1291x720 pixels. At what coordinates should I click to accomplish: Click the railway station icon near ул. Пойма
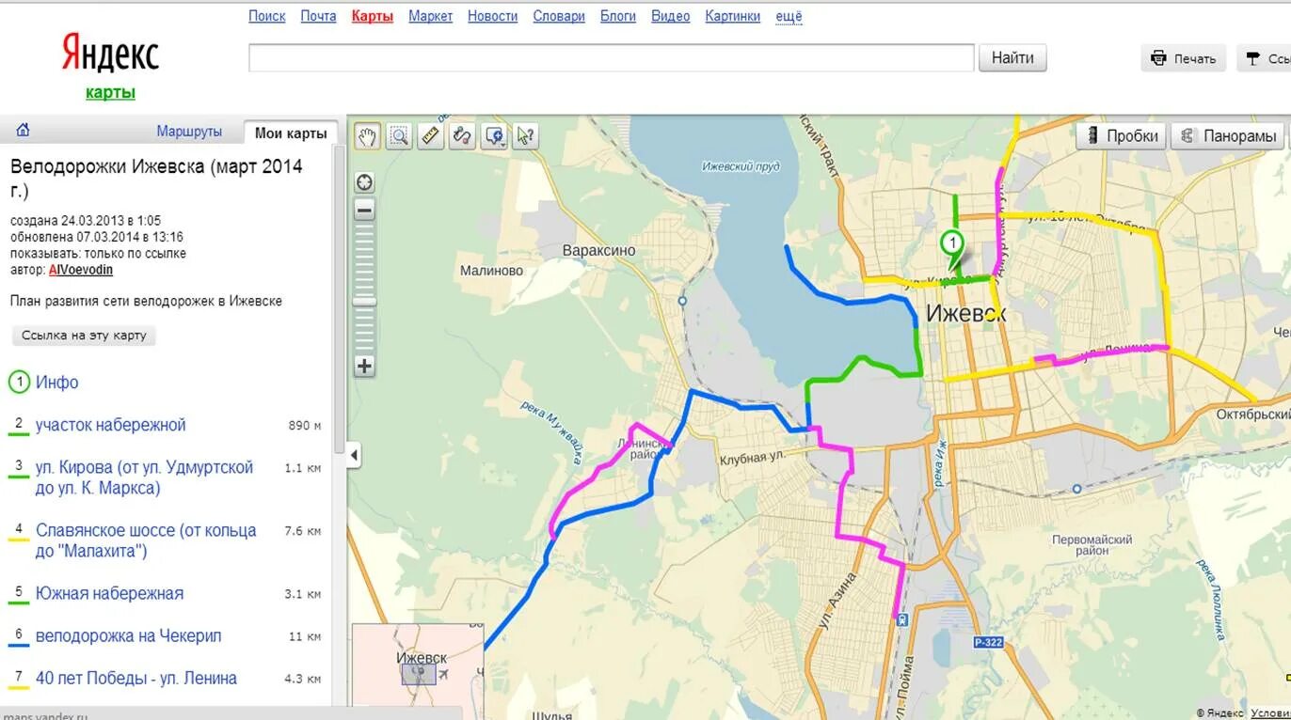[902, 620]
